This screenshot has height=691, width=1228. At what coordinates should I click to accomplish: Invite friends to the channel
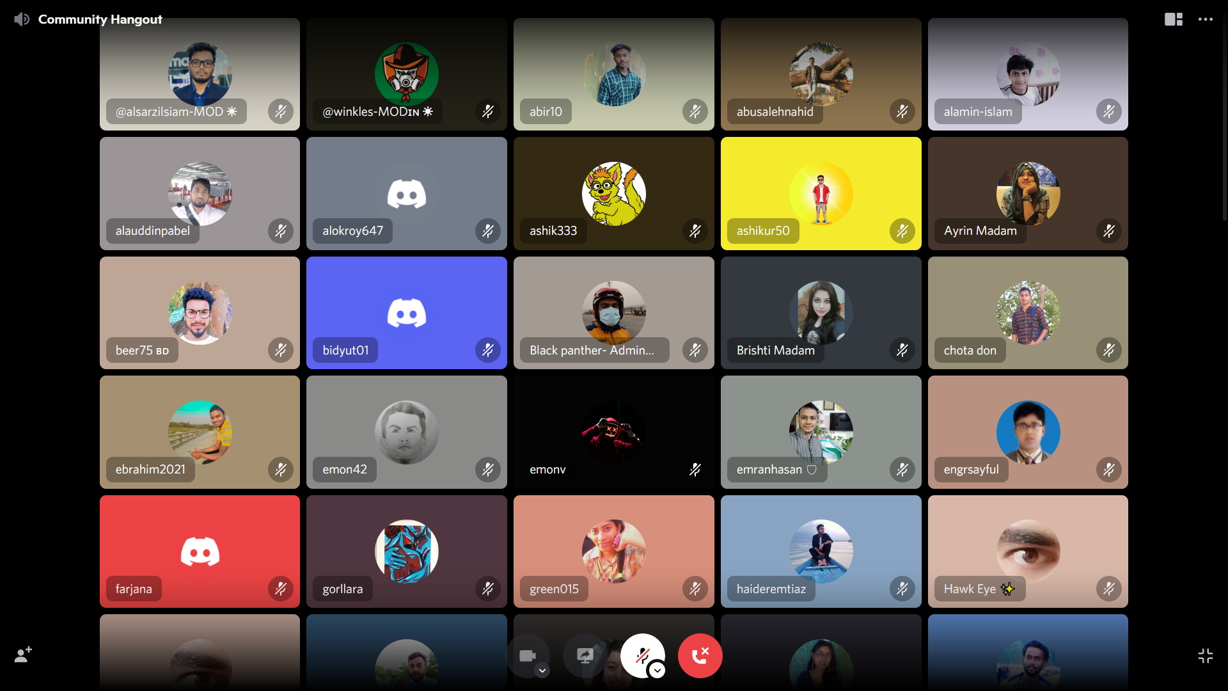23,655
